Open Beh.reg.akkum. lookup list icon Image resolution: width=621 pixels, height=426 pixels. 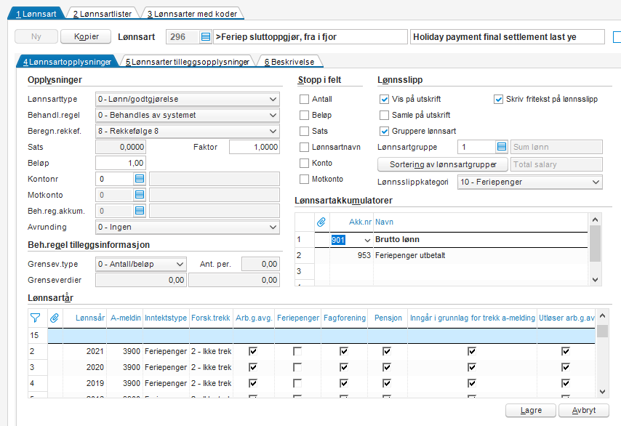[140, 211]
